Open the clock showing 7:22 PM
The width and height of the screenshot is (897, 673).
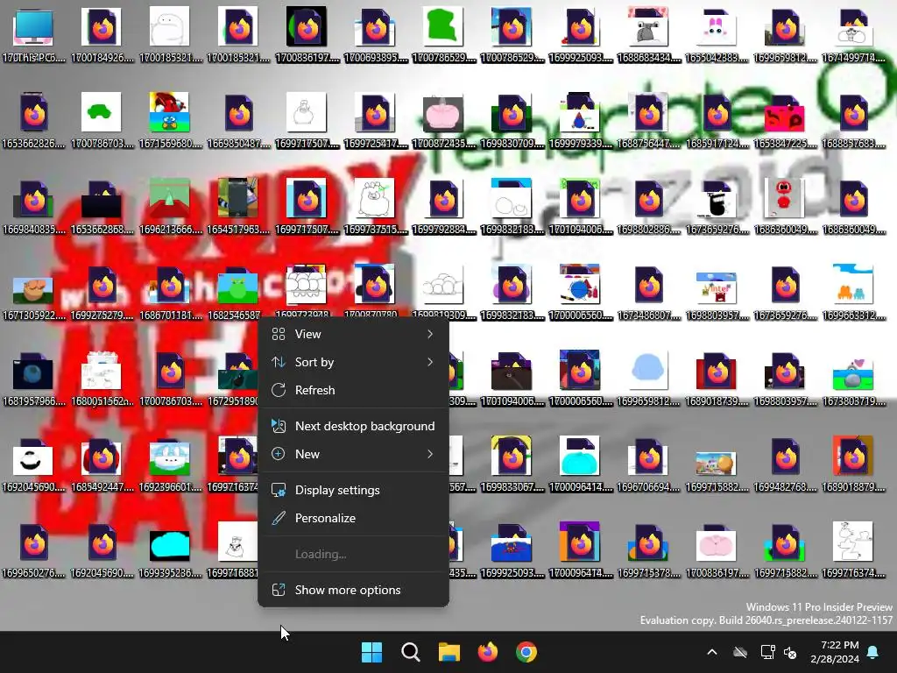click(835, 652)
